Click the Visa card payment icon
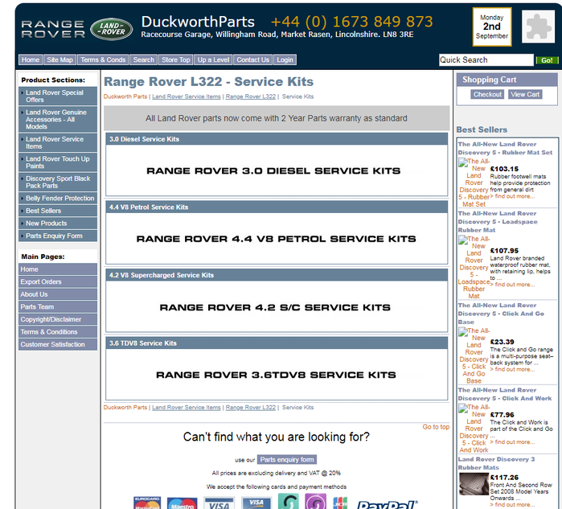The height and width of the screenshot is (509, 562). (219, 503)
